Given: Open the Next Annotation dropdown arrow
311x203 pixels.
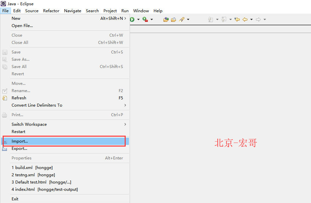Looking at the screenshot, I should [217, 19].
